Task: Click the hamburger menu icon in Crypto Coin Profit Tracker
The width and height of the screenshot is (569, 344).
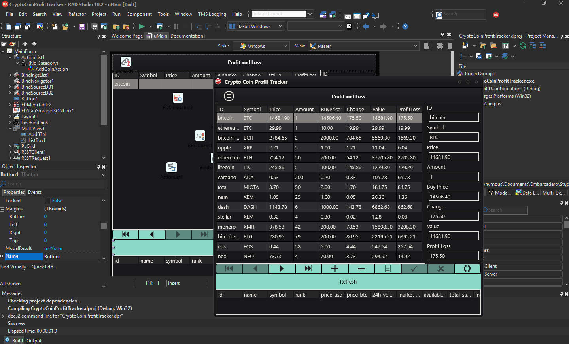Action: coord(229,96)
